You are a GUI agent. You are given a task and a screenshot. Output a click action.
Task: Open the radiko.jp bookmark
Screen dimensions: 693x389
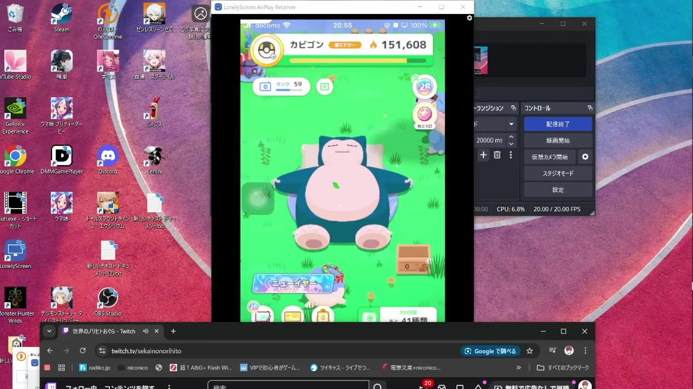[94, 367]
